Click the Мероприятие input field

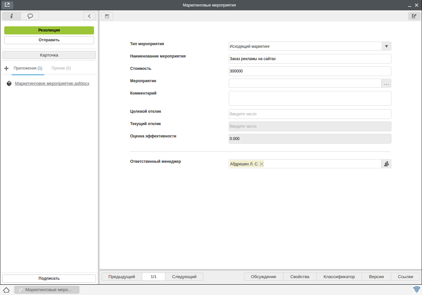(x=305, y=83)
